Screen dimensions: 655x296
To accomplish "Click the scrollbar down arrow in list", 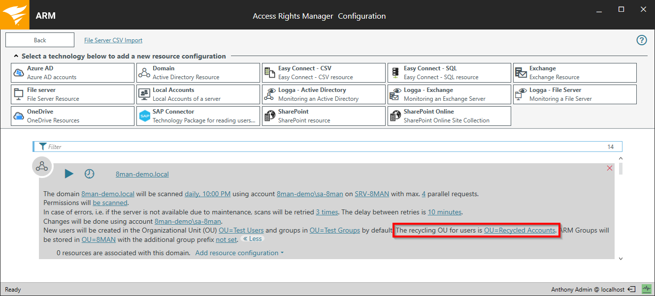I will [621, 258].
